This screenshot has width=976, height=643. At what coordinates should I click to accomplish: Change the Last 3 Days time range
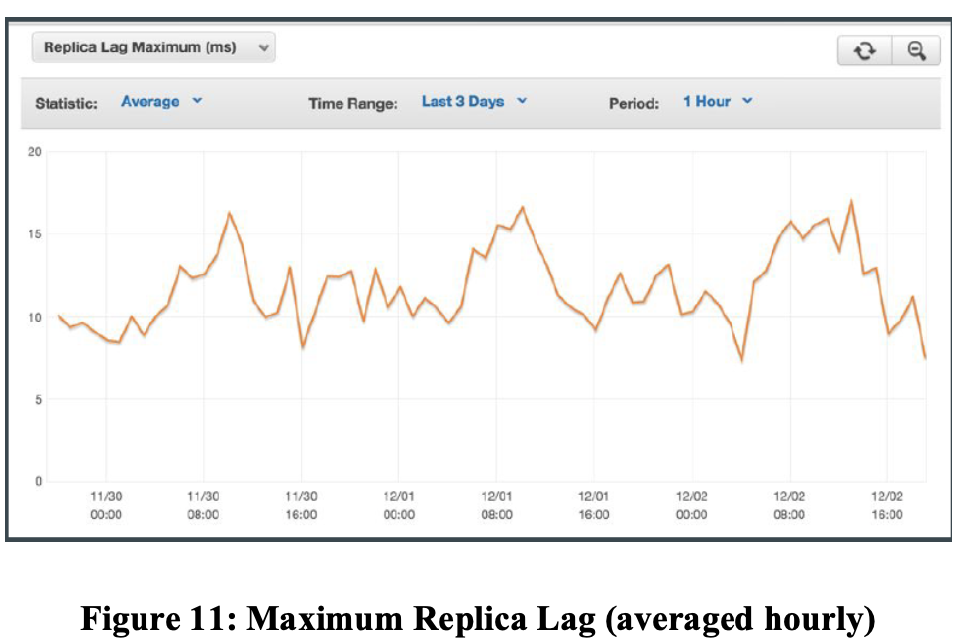474,101
